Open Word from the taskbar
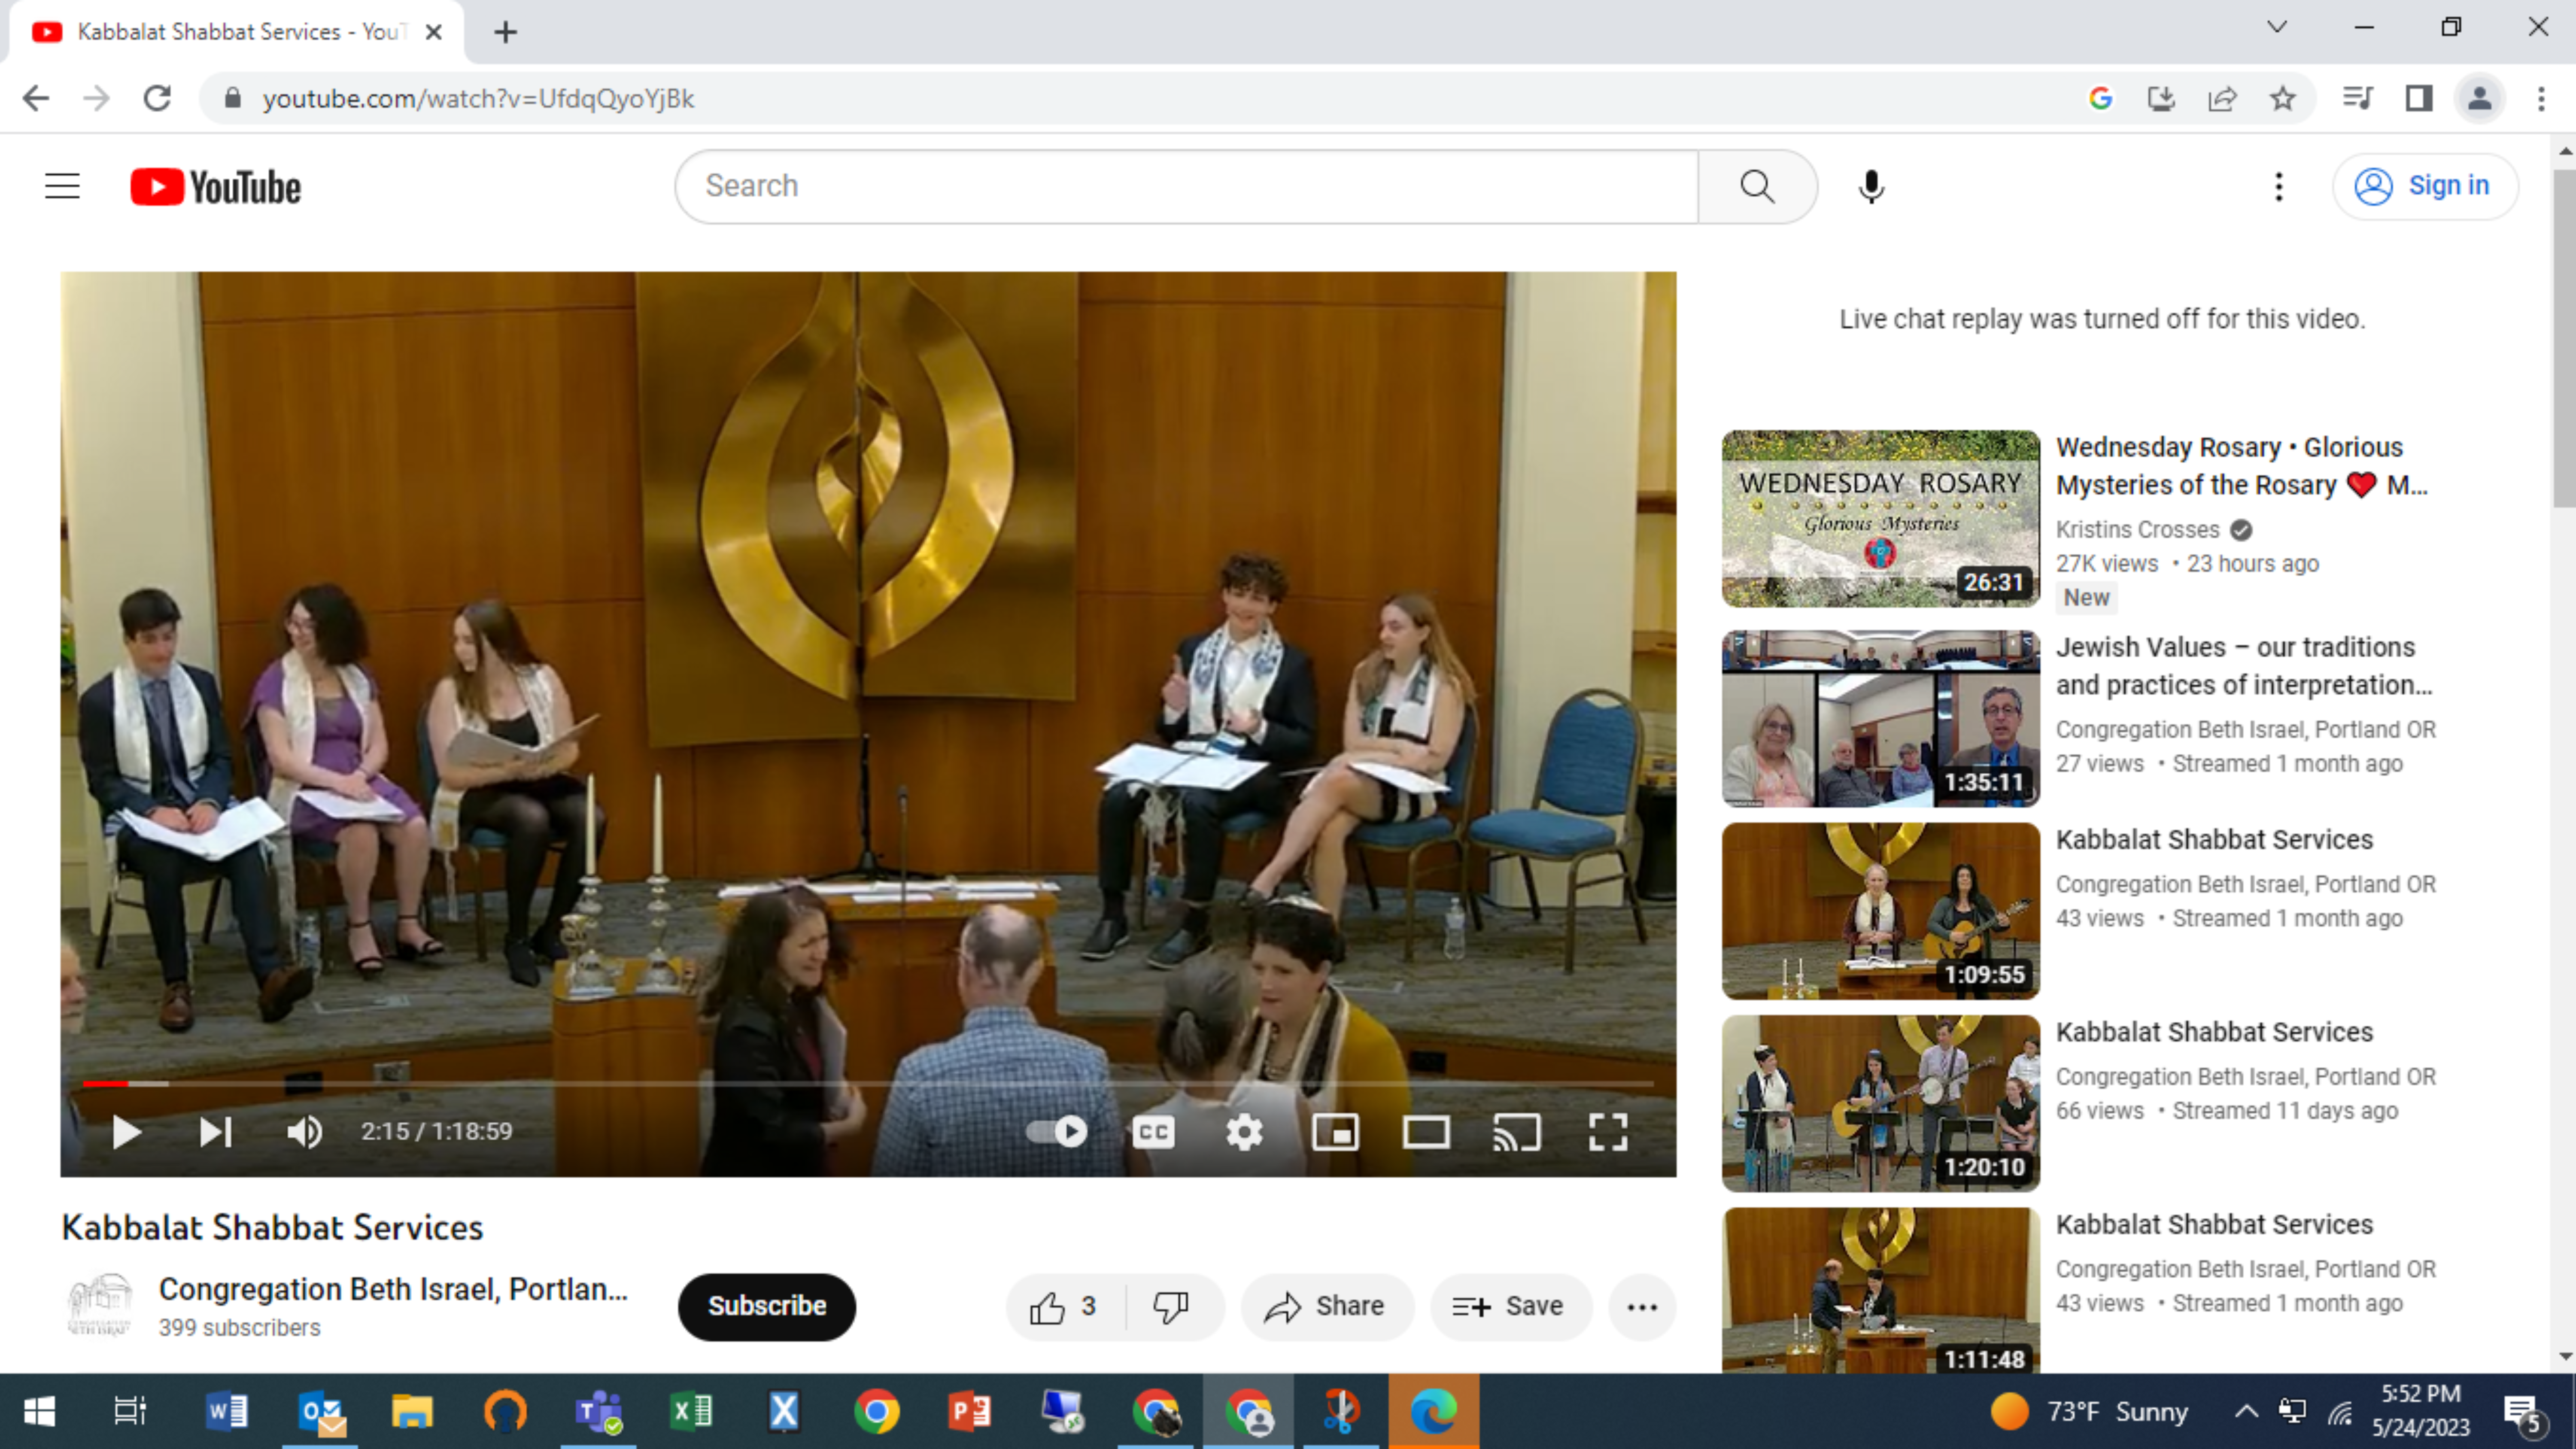2576x1449 pixels. [227, 1411]
